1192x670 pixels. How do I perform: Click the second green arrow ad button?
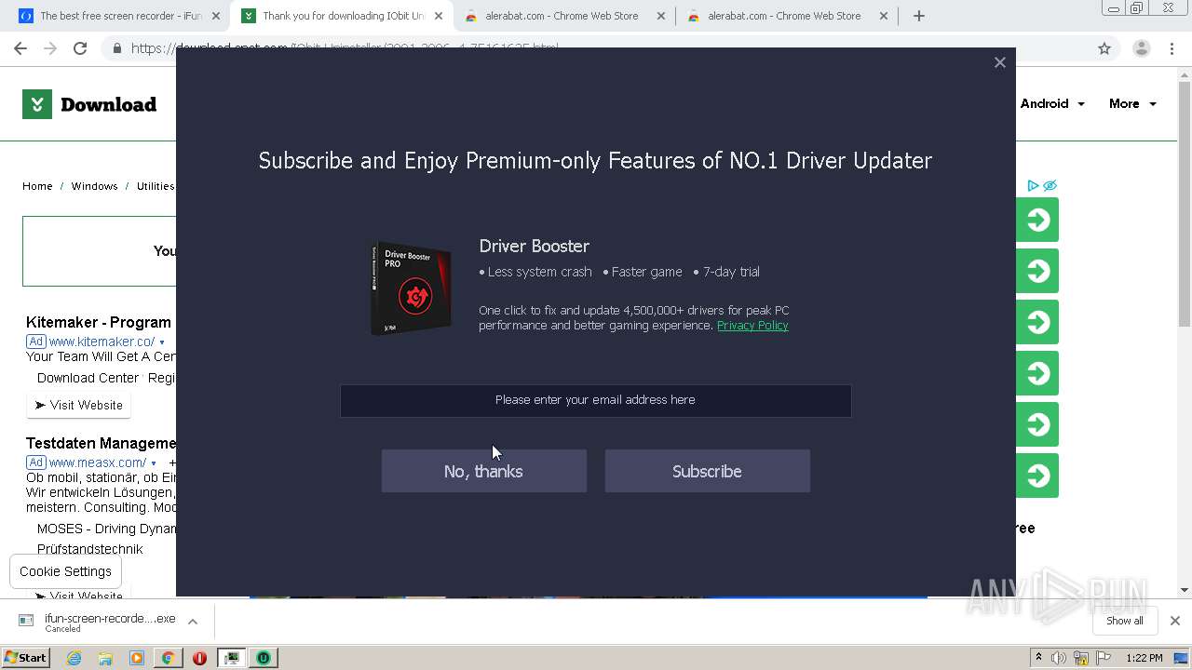1037,271
